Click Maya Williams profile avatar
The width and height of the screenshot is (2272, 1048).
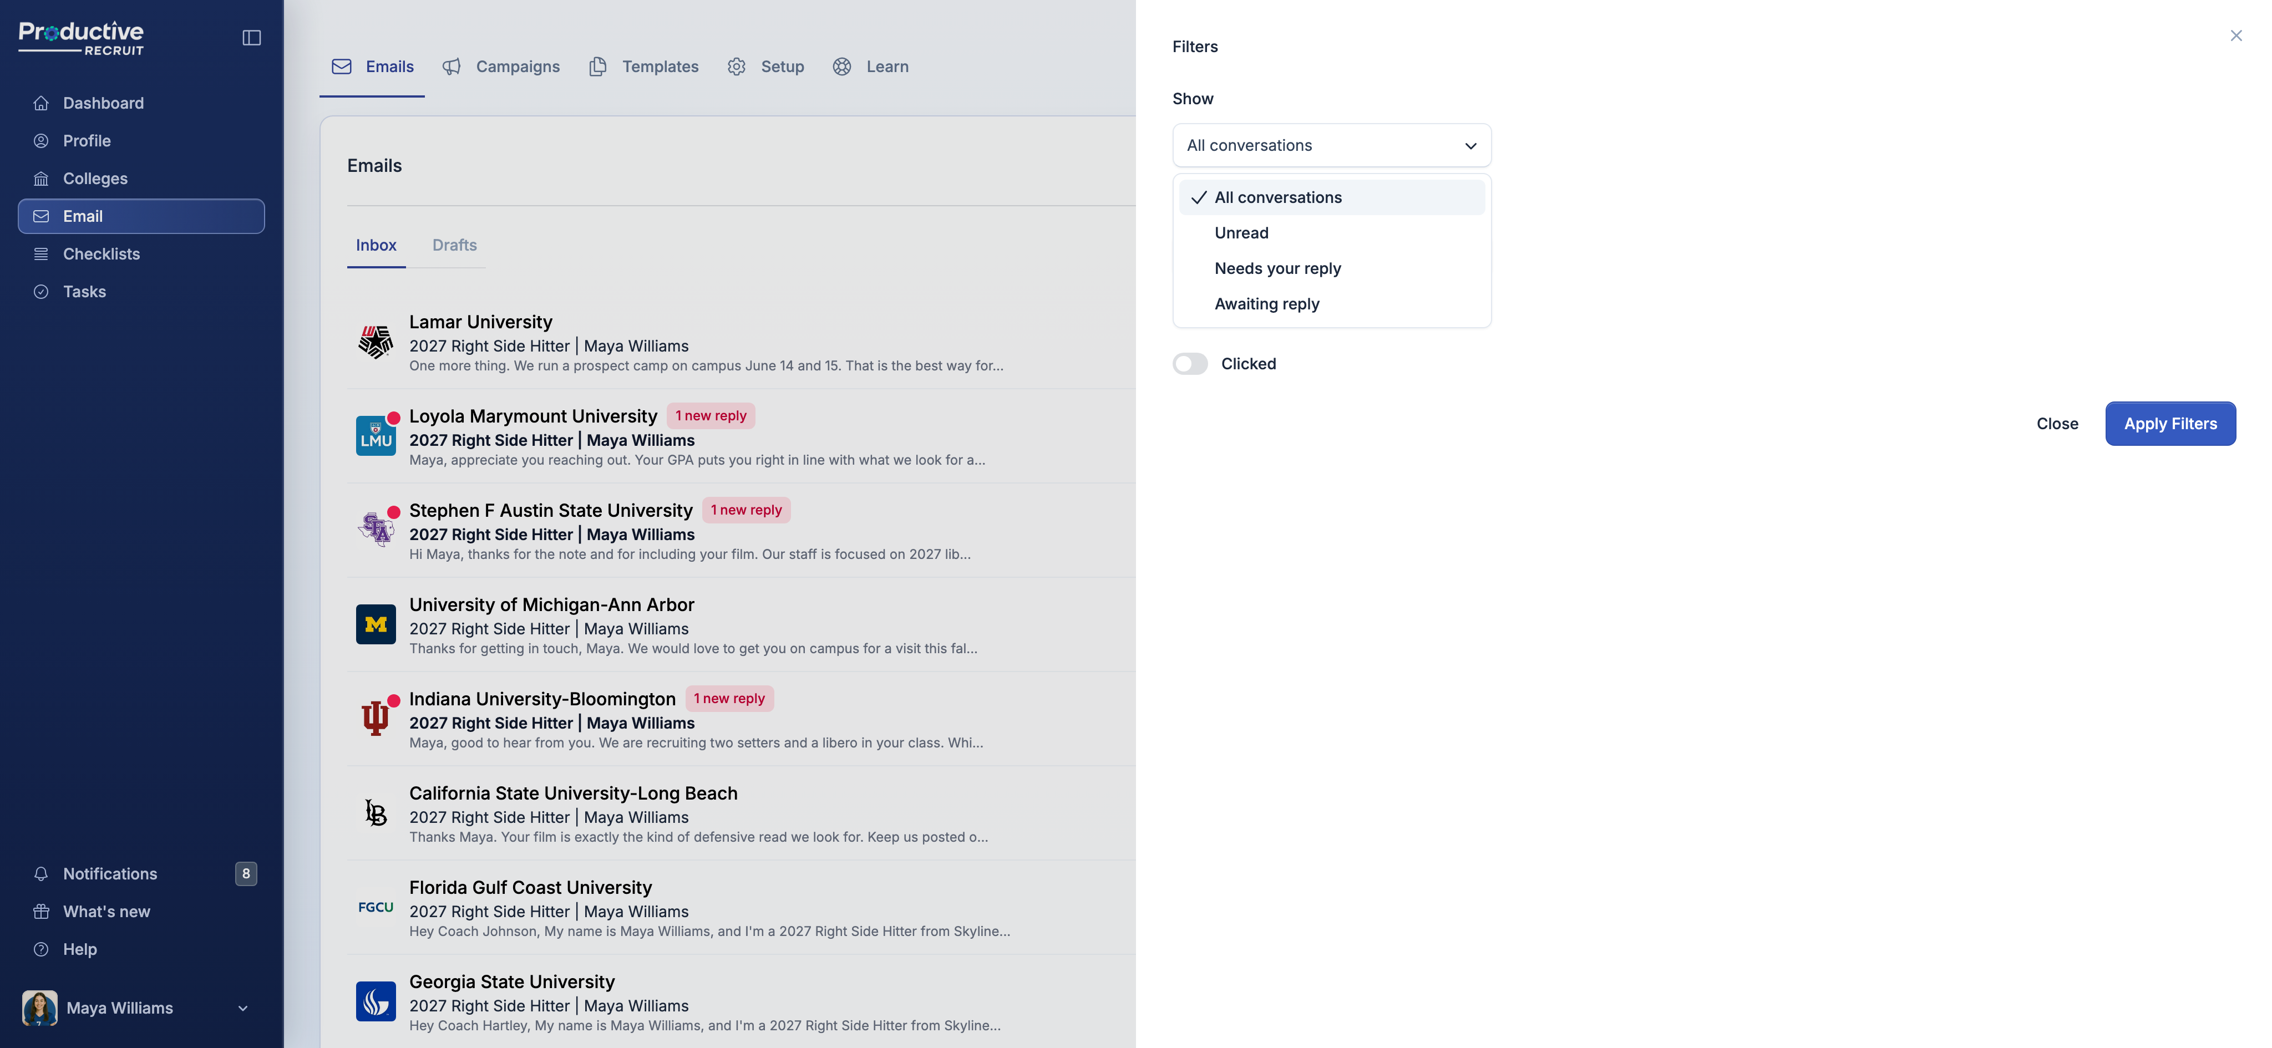coord(40,1008)
